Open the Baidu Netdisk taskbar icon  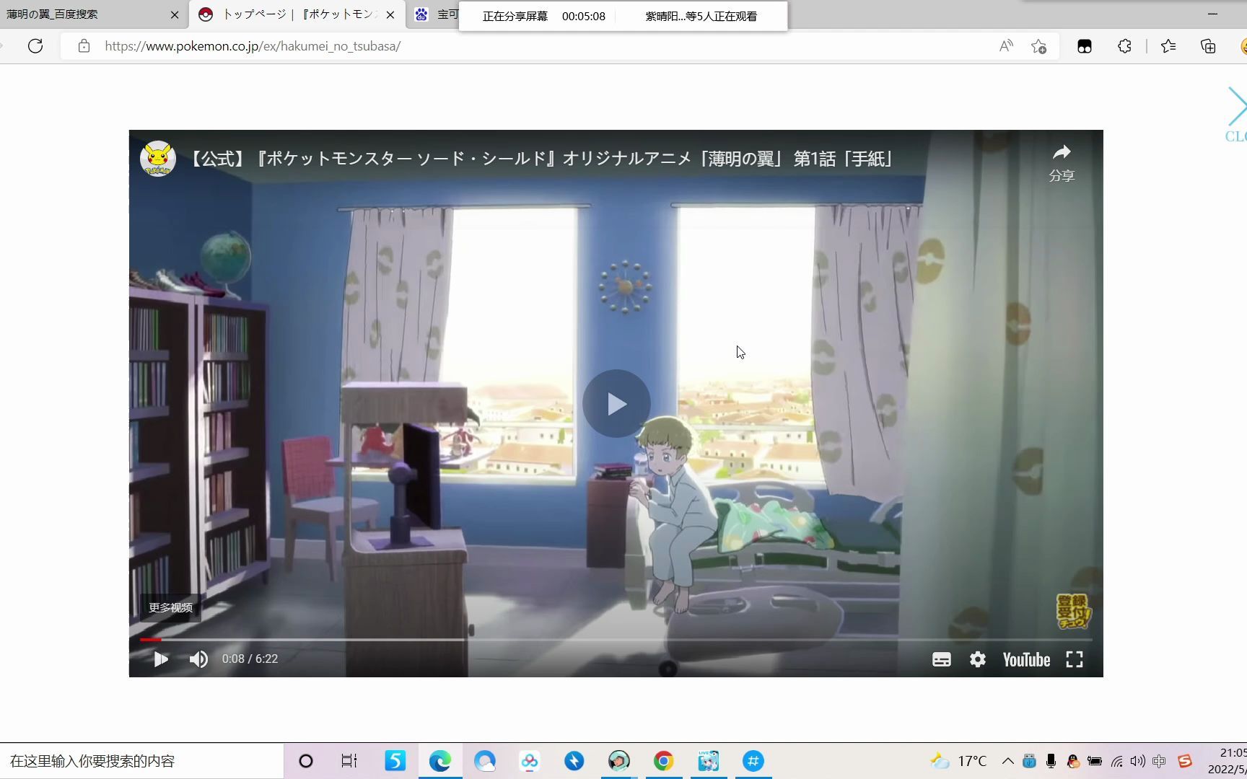530,761
